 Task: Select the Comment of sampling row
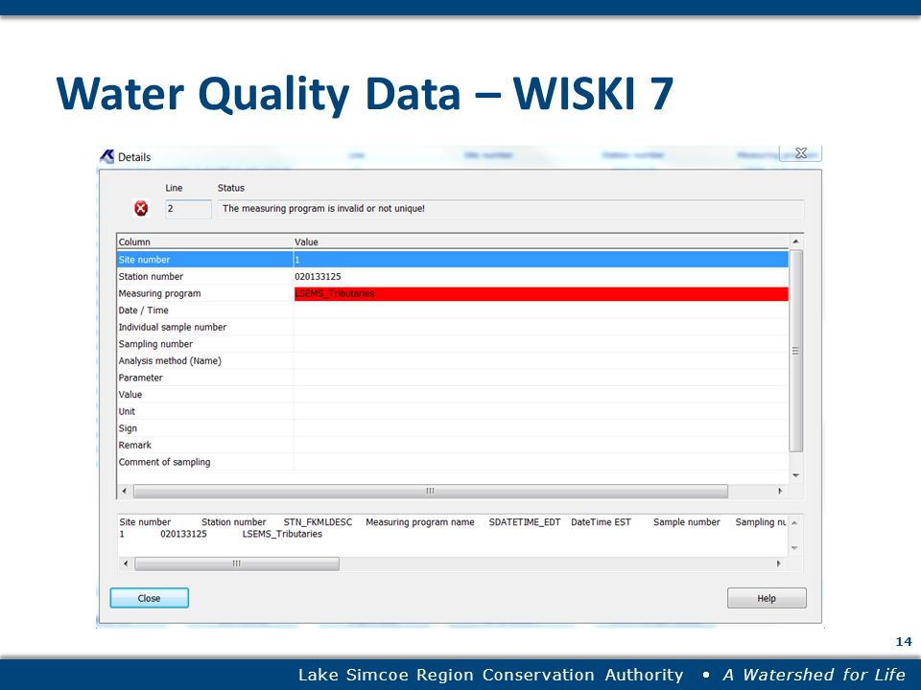(452, 462)
